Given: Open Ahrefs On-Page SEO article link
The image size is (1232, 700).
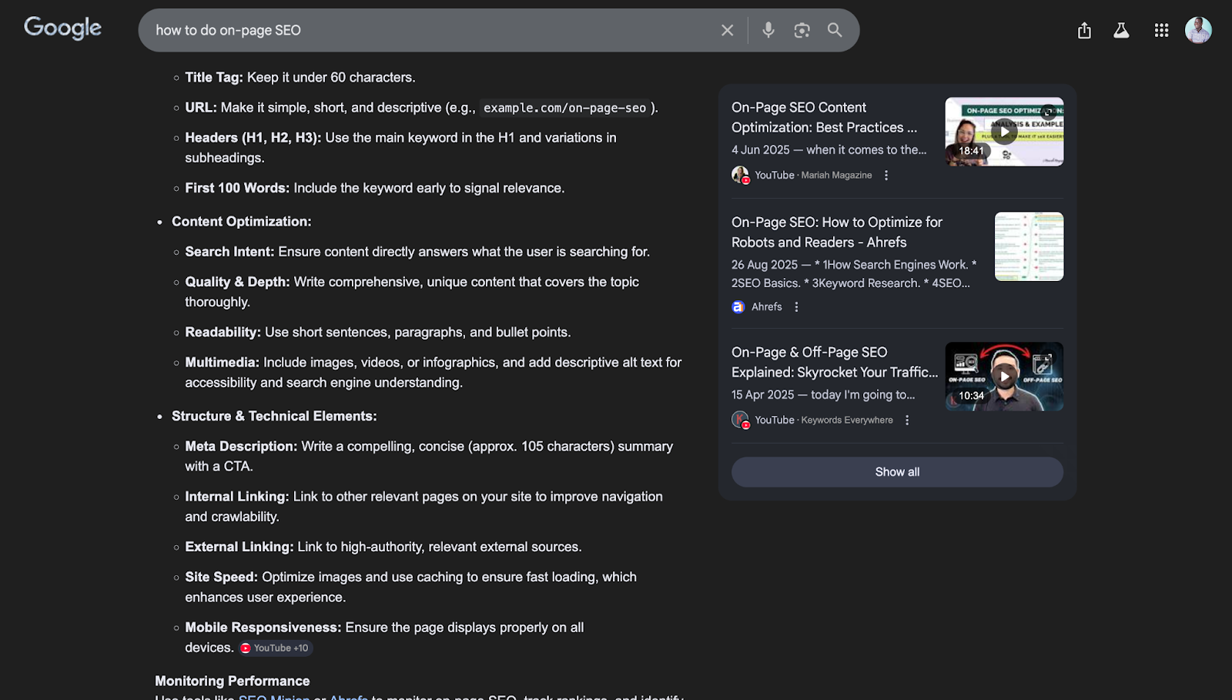Looking at the screenshot, I should (836, 232).
